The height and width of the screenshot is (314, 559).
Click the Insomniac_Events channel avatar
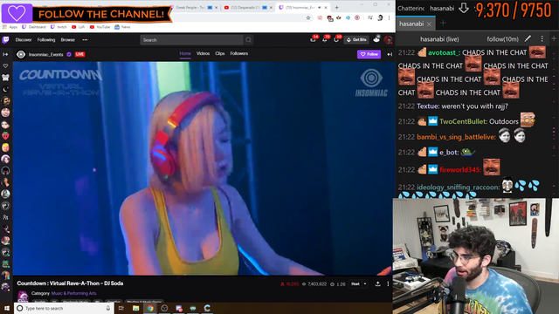[21, 54]
